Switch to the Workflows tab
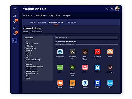The image size is (132, 99). click(41, 16)
